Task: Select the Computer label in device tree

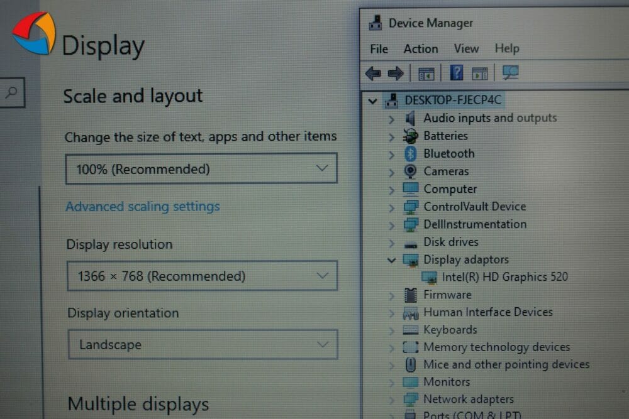Action: pos(450,188)
